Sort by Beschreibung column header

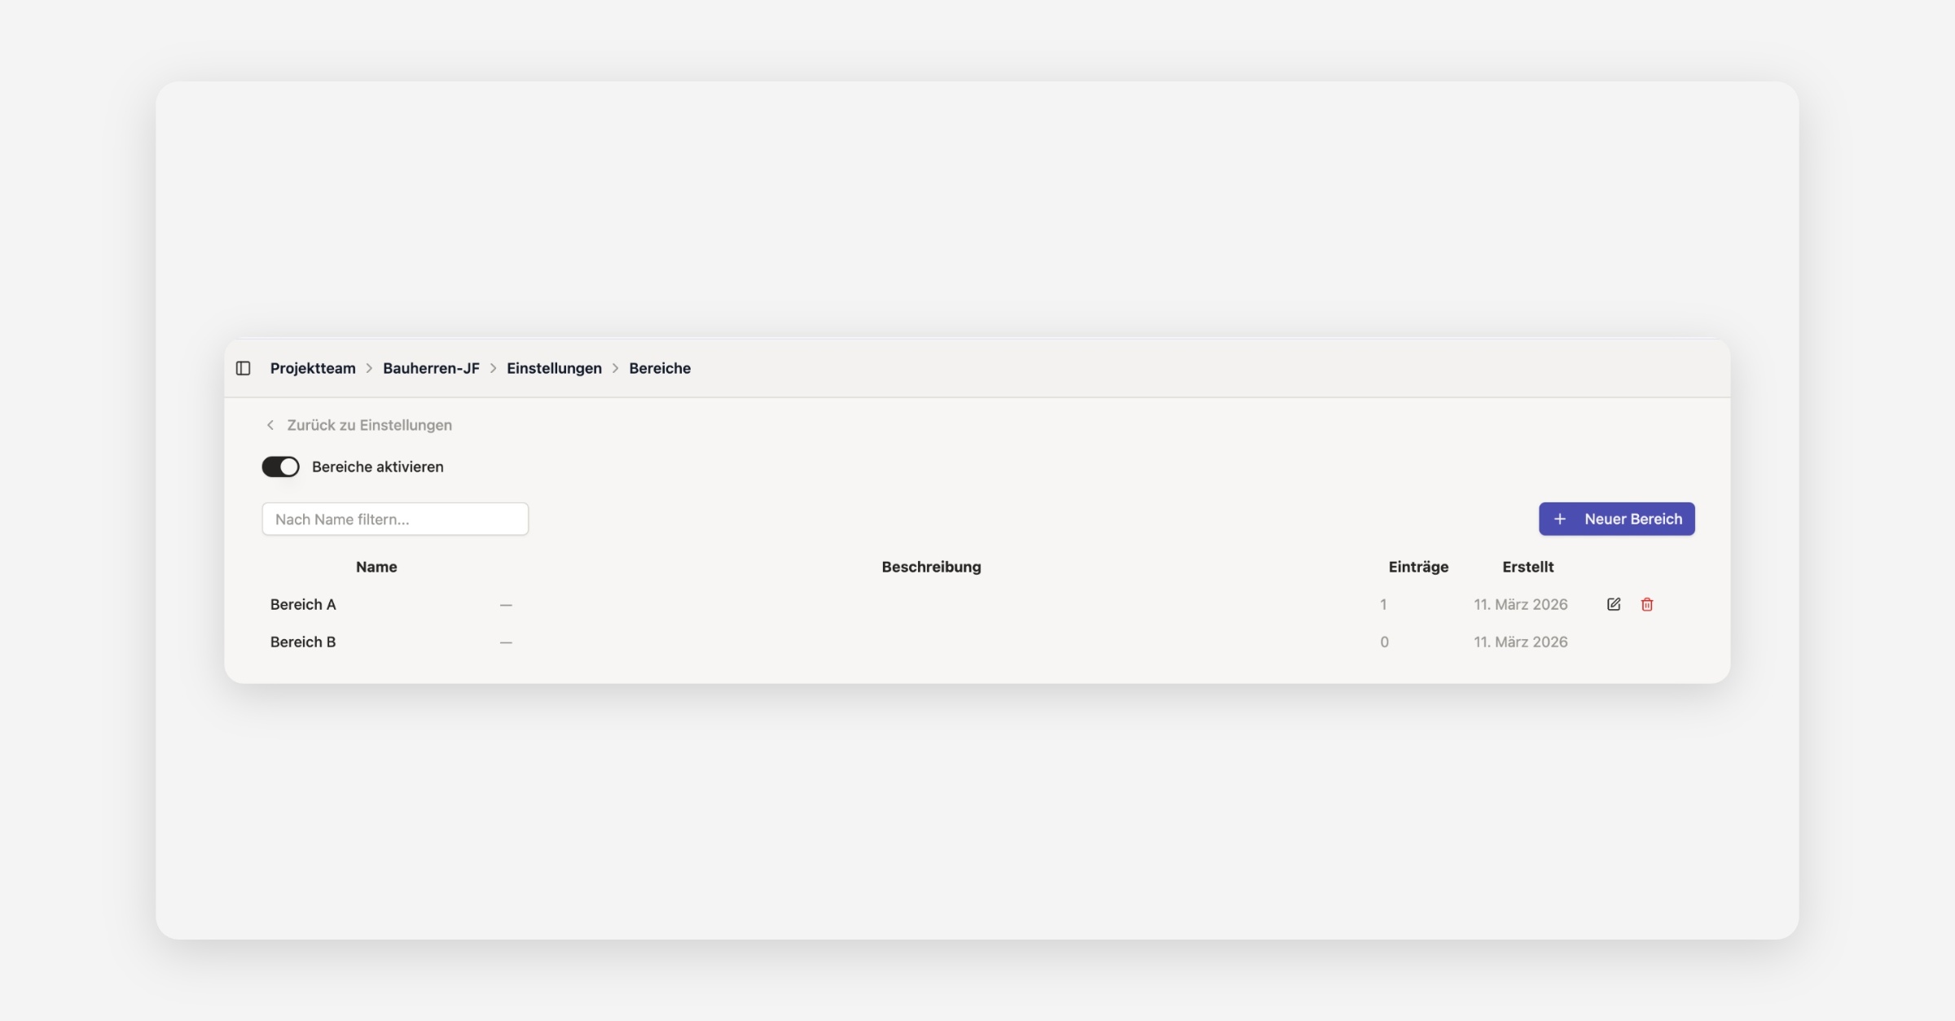point(931,567)
